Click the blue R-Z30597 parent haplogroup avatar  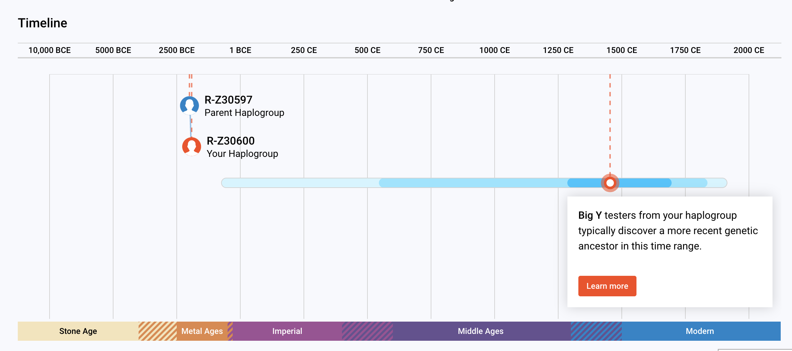click(x=189, y=105)
